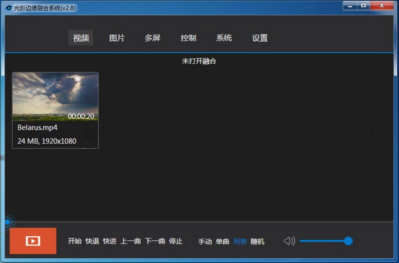Go to the 控制 tab
The height and width of the screenshot is (263, 399).
point(188,38)
